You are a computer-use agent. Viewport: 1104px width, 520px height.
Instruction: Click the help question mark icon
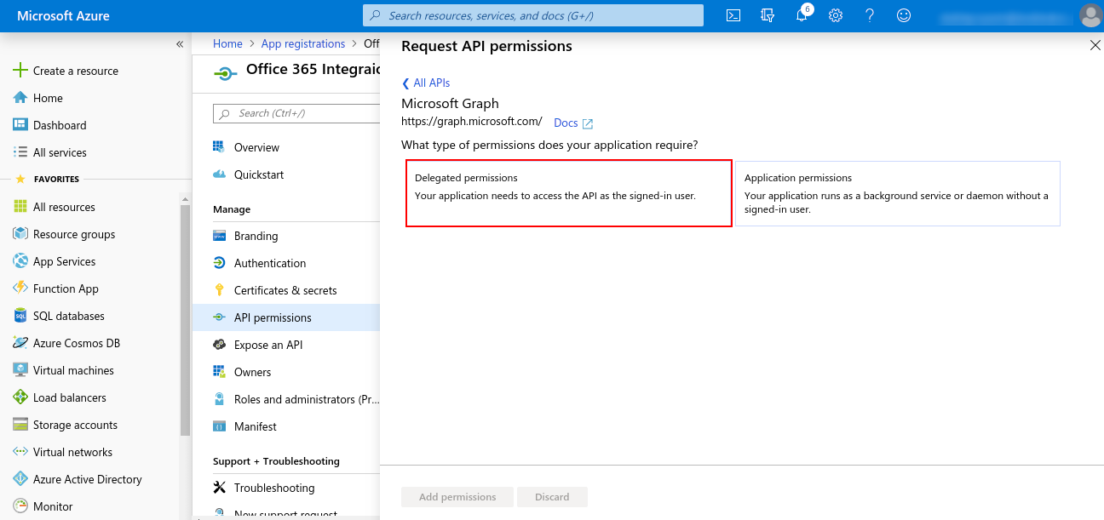(x=870, y=15)
